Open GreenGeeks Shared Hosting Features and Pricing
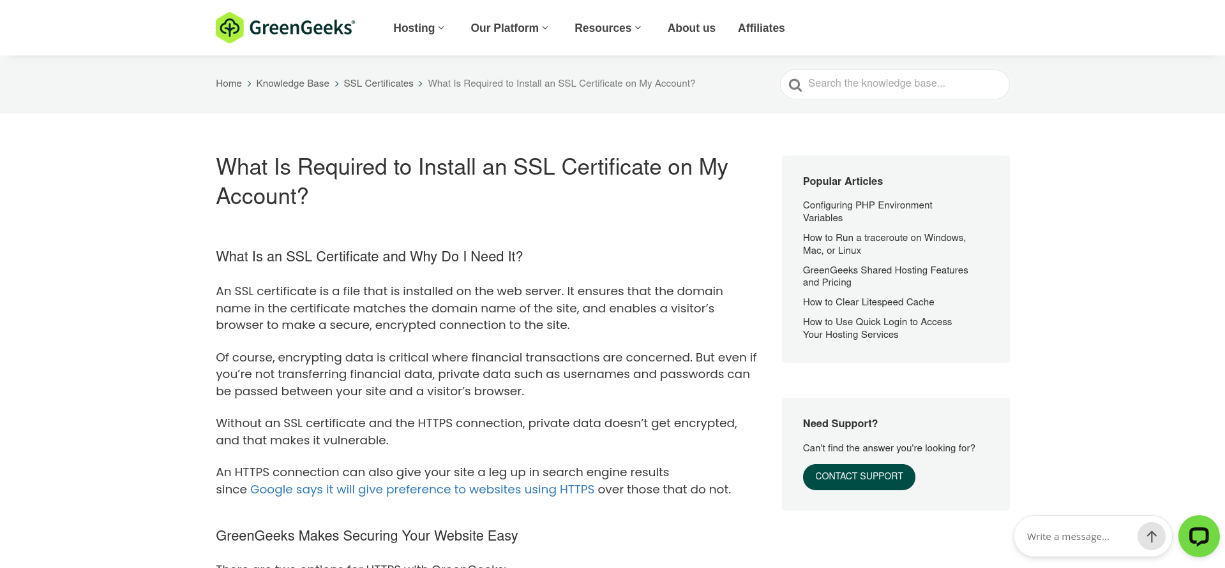 [885, 276]
